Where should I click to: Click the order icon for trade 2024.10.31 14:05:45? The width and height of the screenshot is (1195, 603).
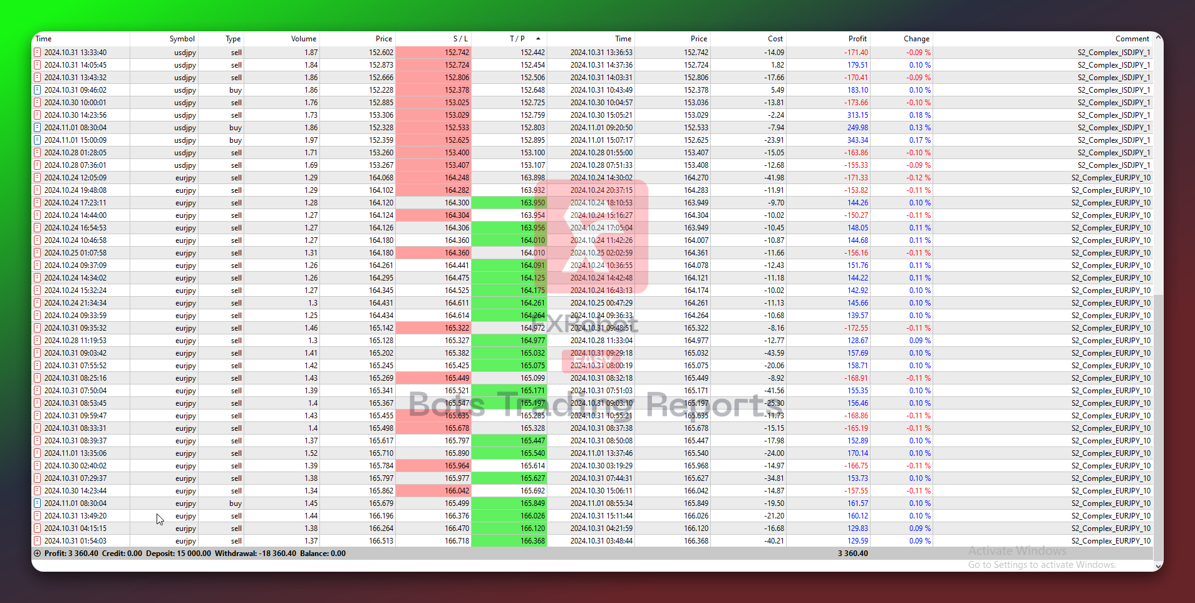tap(37, 65)
